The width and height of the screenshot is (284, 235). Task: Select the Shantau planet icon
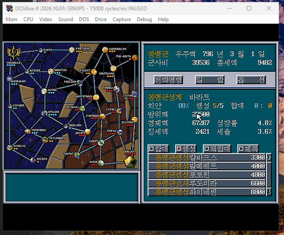(x=51, y=72)
